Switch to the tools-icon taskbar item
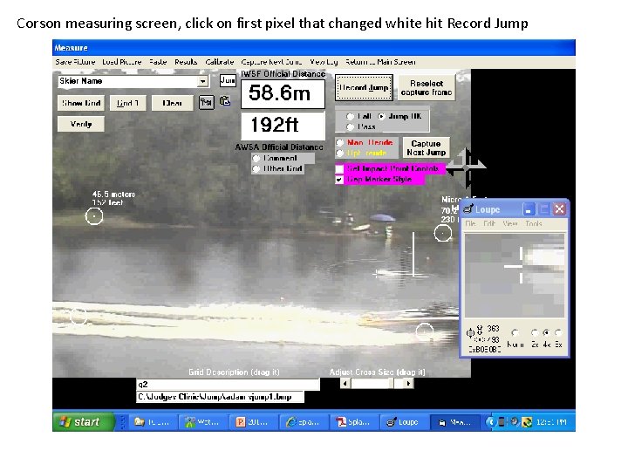 click(204, 422)
